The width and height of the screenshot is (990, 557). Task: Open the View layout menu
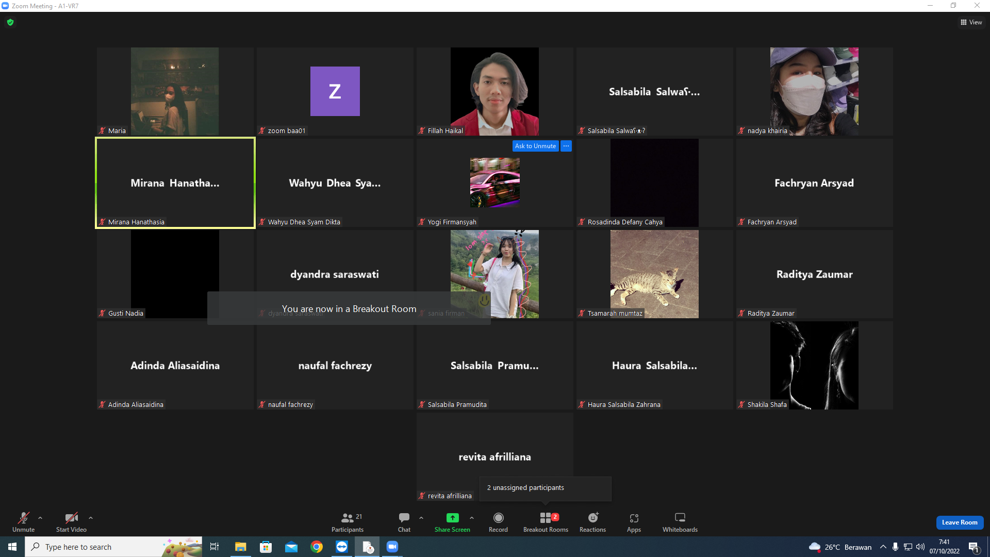coord(971,22)
